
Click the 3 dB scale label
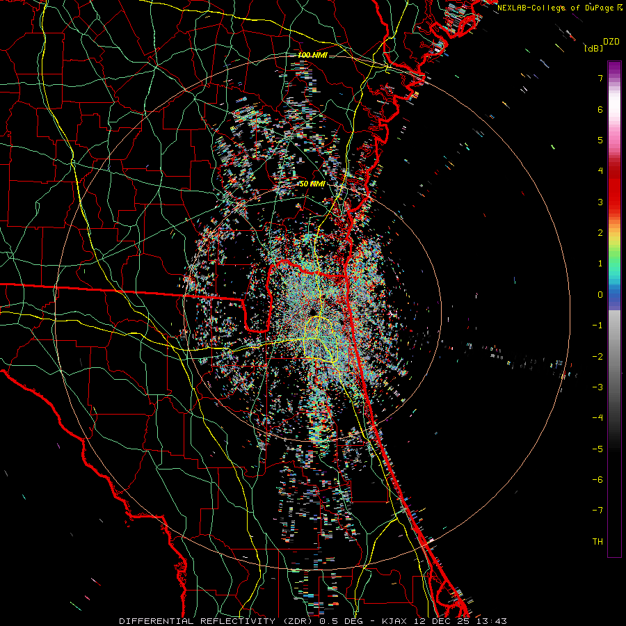tap(600, 202)
